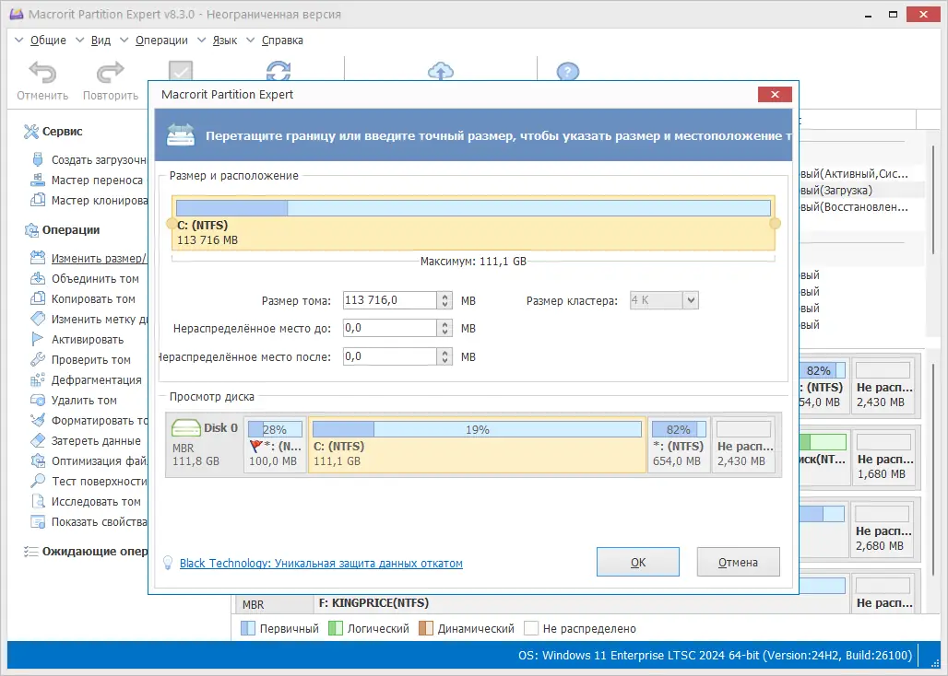Screen dimensions: 948x676
Task: Click the Нераспределённое место до stepper arrows
Action: coord(445,328)
